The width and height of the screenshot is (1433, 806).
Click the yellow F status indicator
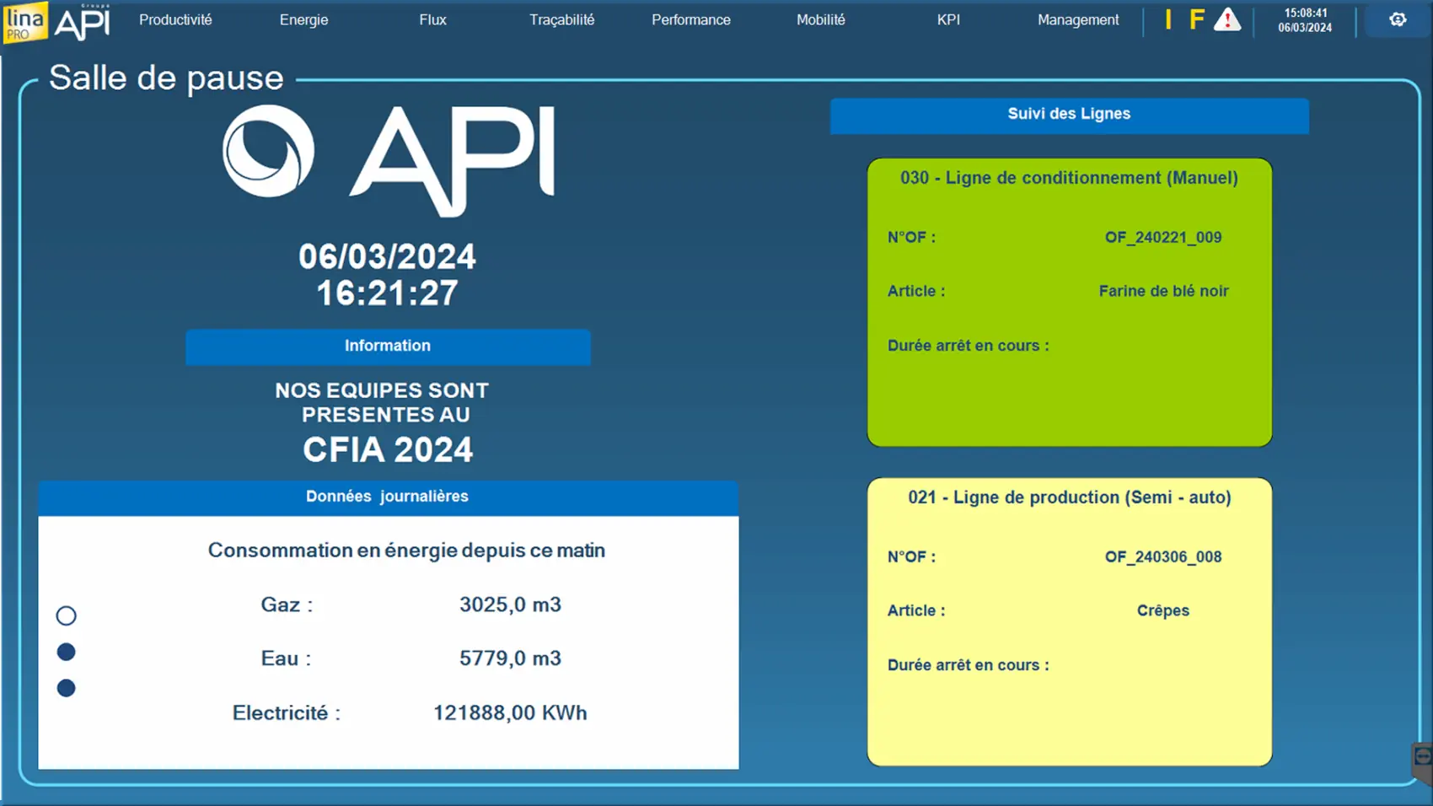click(x=1196, y=19)
